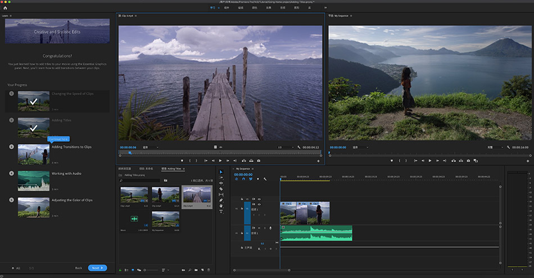Image resolution: width=534 pixels, height=278 pixels.
Task: Open Working with Audio tutorial
Action: 57,181
